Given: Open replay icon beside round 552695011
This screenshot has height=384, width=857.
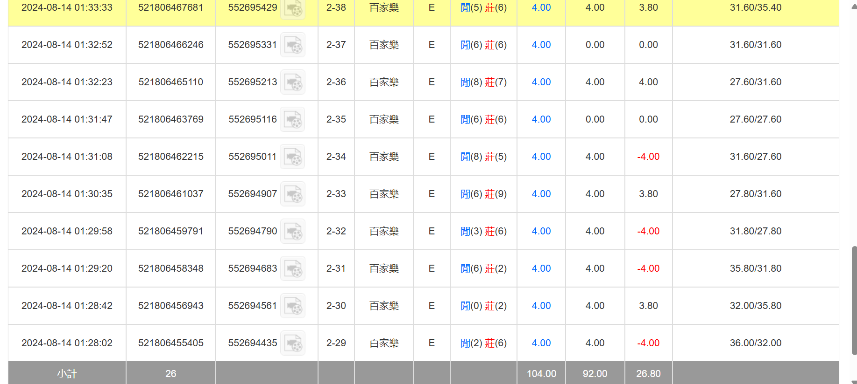Looking at the screenshot, I should tap(293, 157).
